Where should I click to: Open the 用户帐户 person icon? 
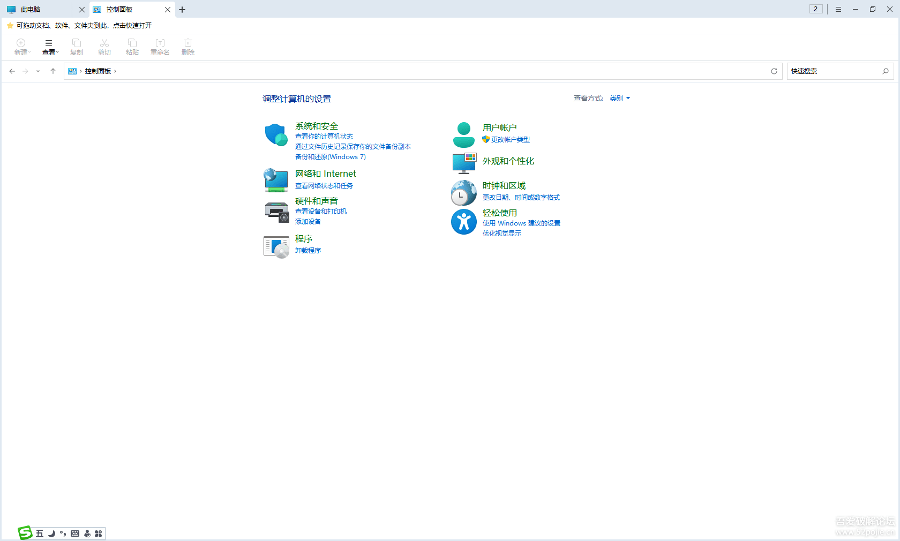[464, 135]
